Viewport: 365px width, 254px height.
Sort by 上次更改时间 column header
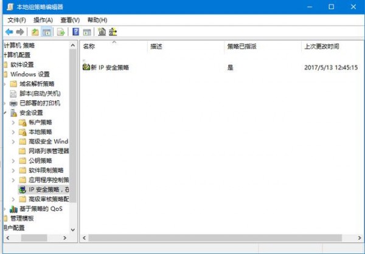(321, 46)
